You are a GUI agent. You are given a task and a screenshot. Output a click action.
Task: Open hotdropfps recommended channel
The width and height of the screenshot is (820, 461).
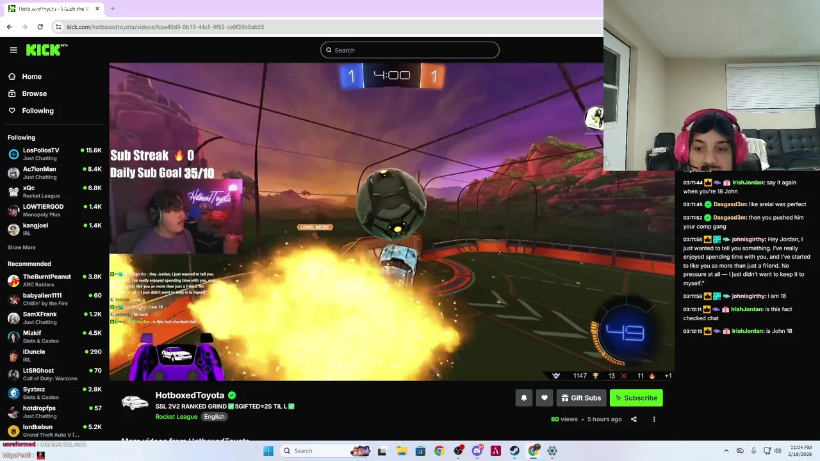pyautogui.click(x=54, y=412)
